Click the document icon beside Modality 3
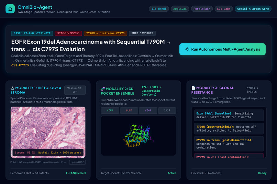The image size is (277, 184). 193,88
